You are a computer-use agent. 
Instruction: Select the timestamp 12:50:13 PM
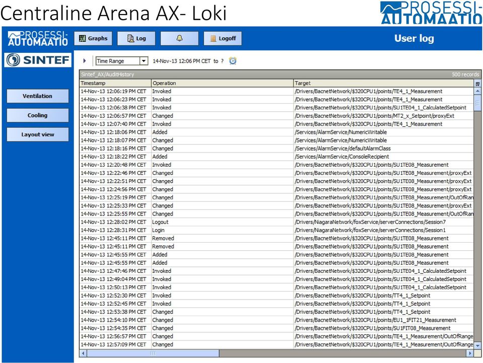click(x=113, y=287)
